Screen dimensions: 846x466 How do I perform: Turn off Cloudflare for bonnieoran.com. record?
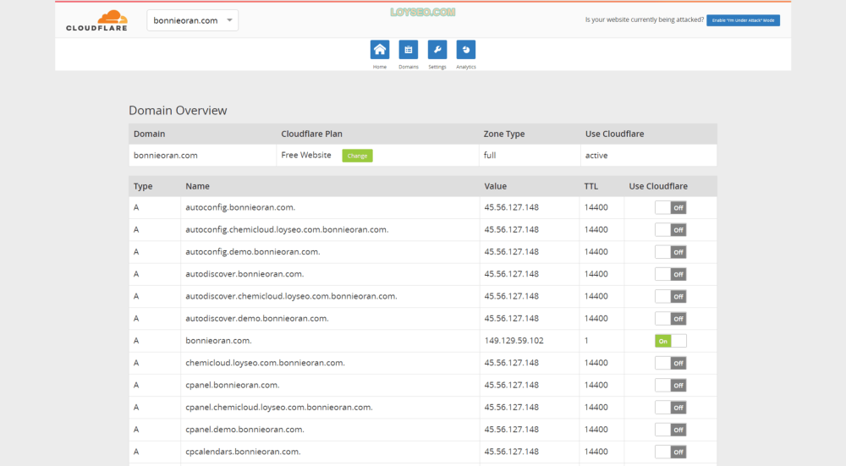(671, 341)
